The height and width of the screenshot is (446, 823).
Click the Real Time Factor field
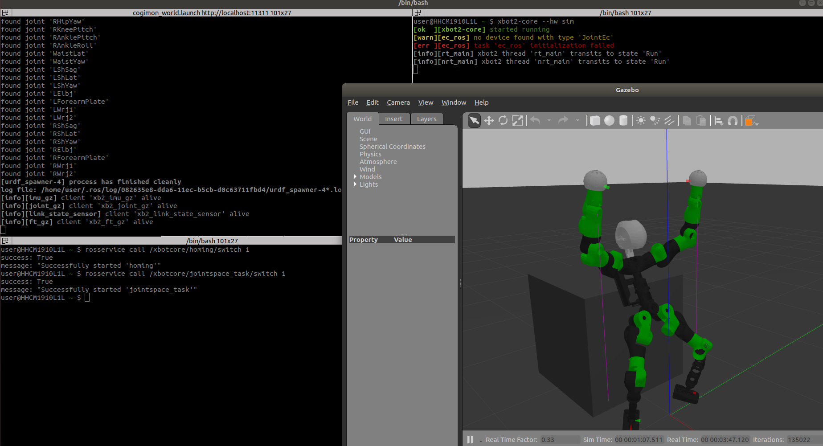(560, 440)
